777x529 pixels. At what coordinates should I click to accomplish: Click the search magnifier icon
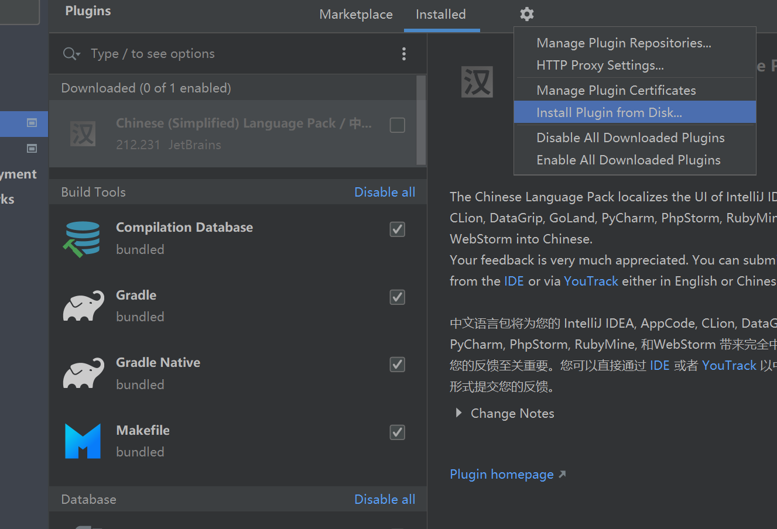click(x=71, y=54)
